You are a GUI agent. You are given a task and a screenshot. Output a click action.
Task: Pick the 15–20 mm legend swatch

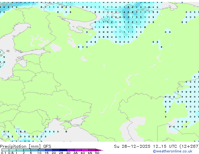pos(49,150)
